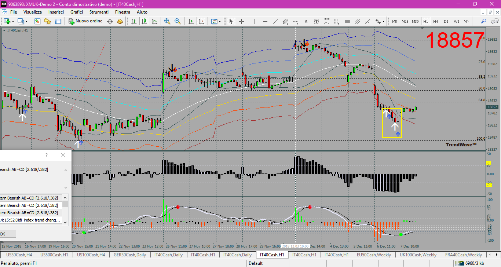This screenshot has height=267, width=501.
Task: Switch chart to bar chart mode
Action: click(x=134, y=21)
